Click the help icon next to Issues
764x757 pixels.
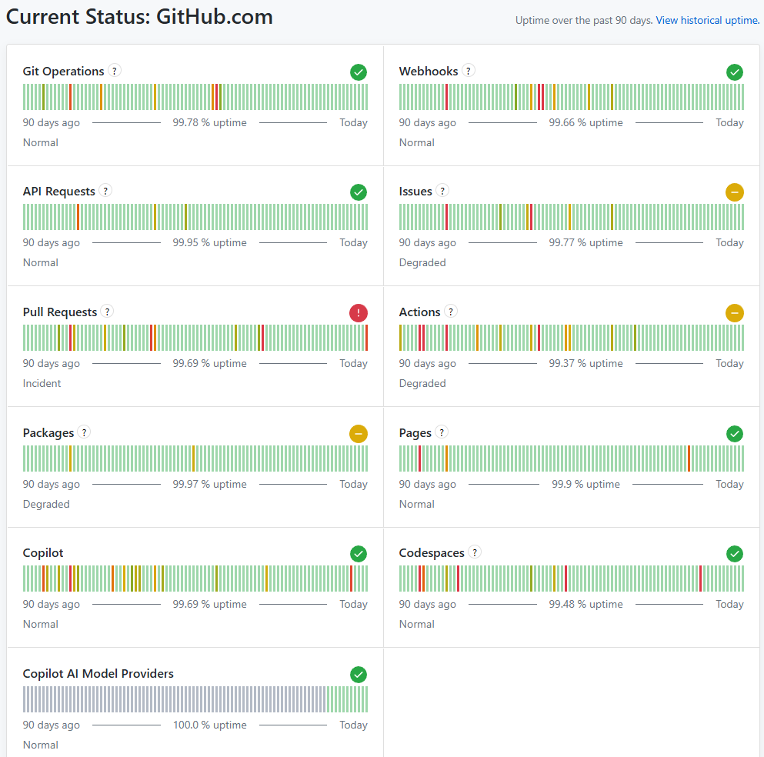click(x=442, y=191)
